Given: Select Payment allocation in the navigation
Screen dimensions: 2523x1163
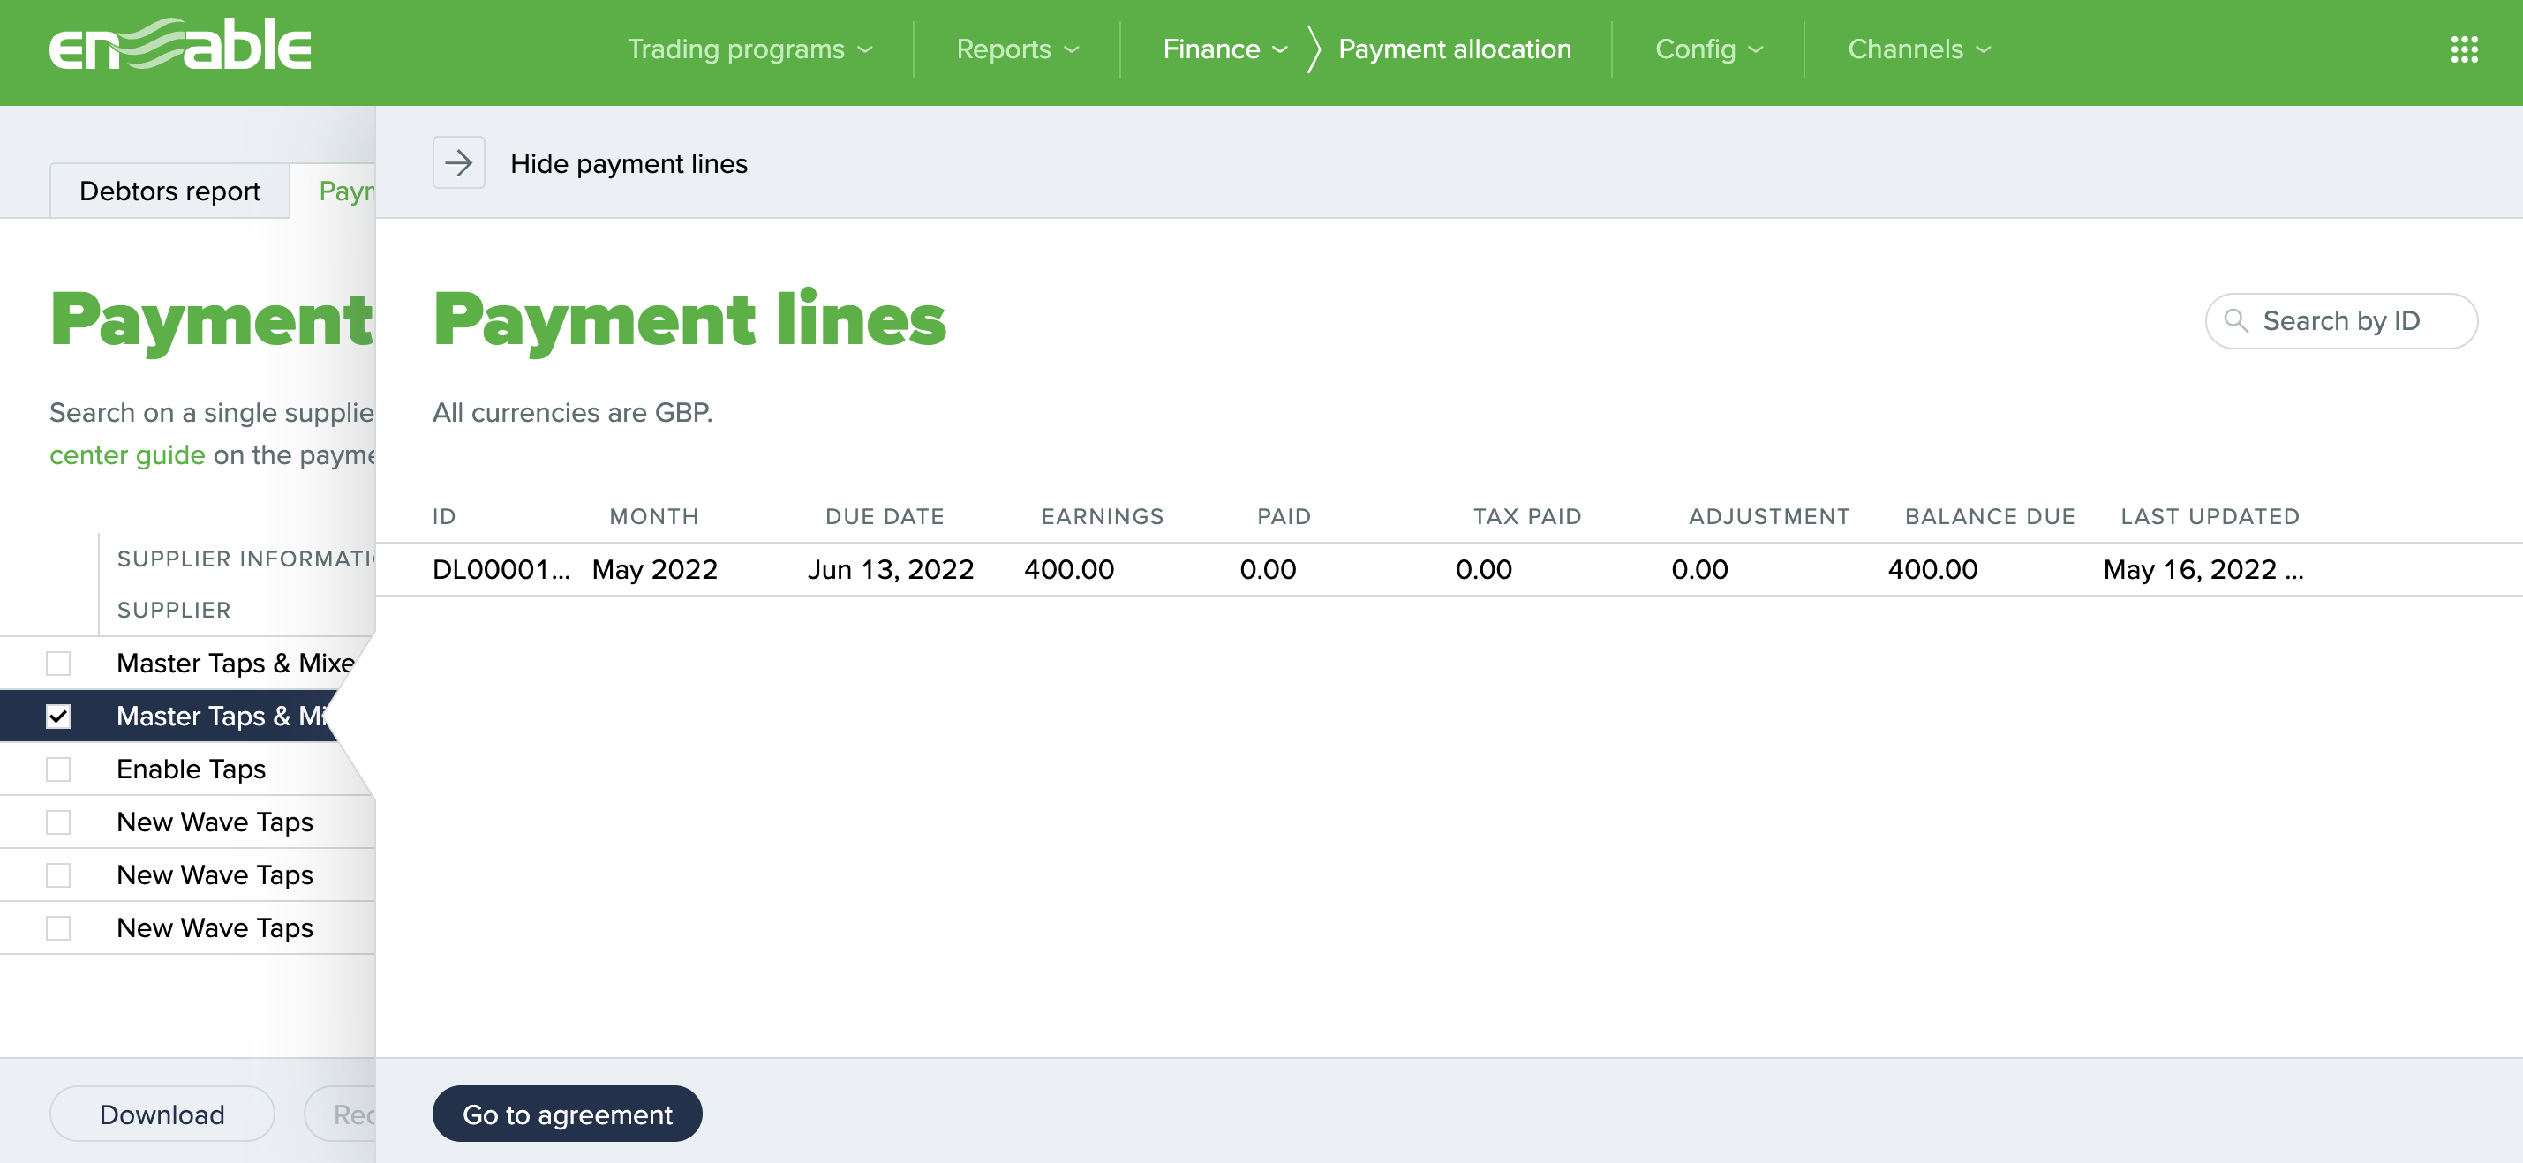Looking at the screenshot, I should coord(1455,49).
